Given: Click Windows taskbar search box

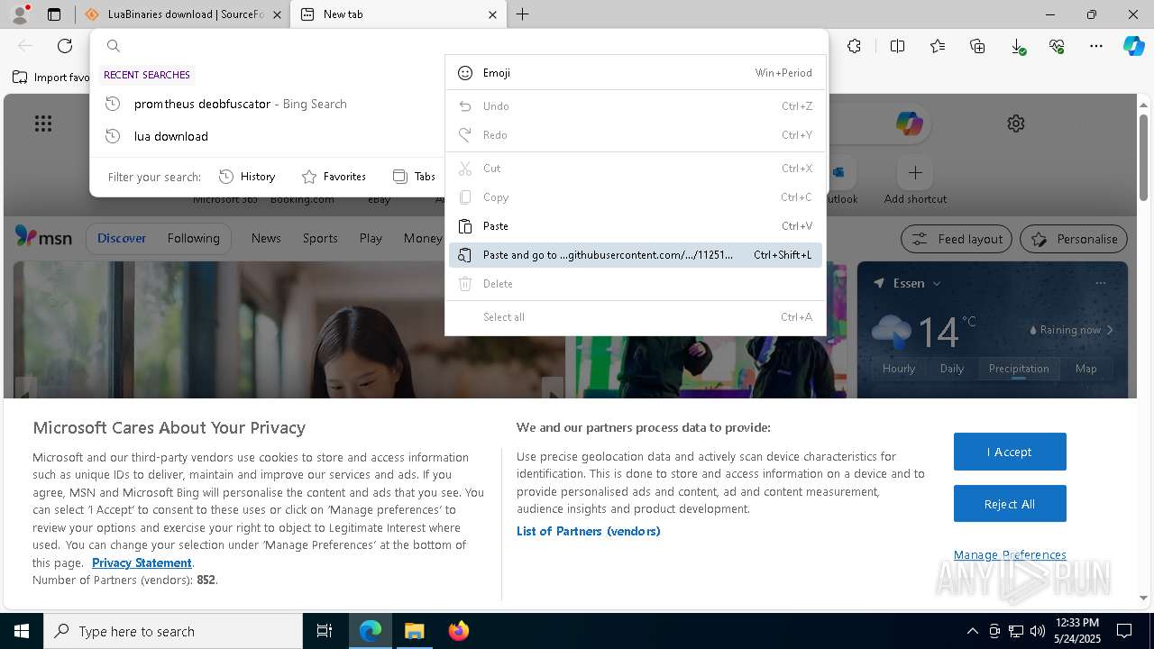Looking at the screenshot, I should 173,631.
